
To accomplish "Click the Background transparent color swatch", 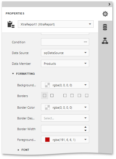I will click(x=47, y=85).
